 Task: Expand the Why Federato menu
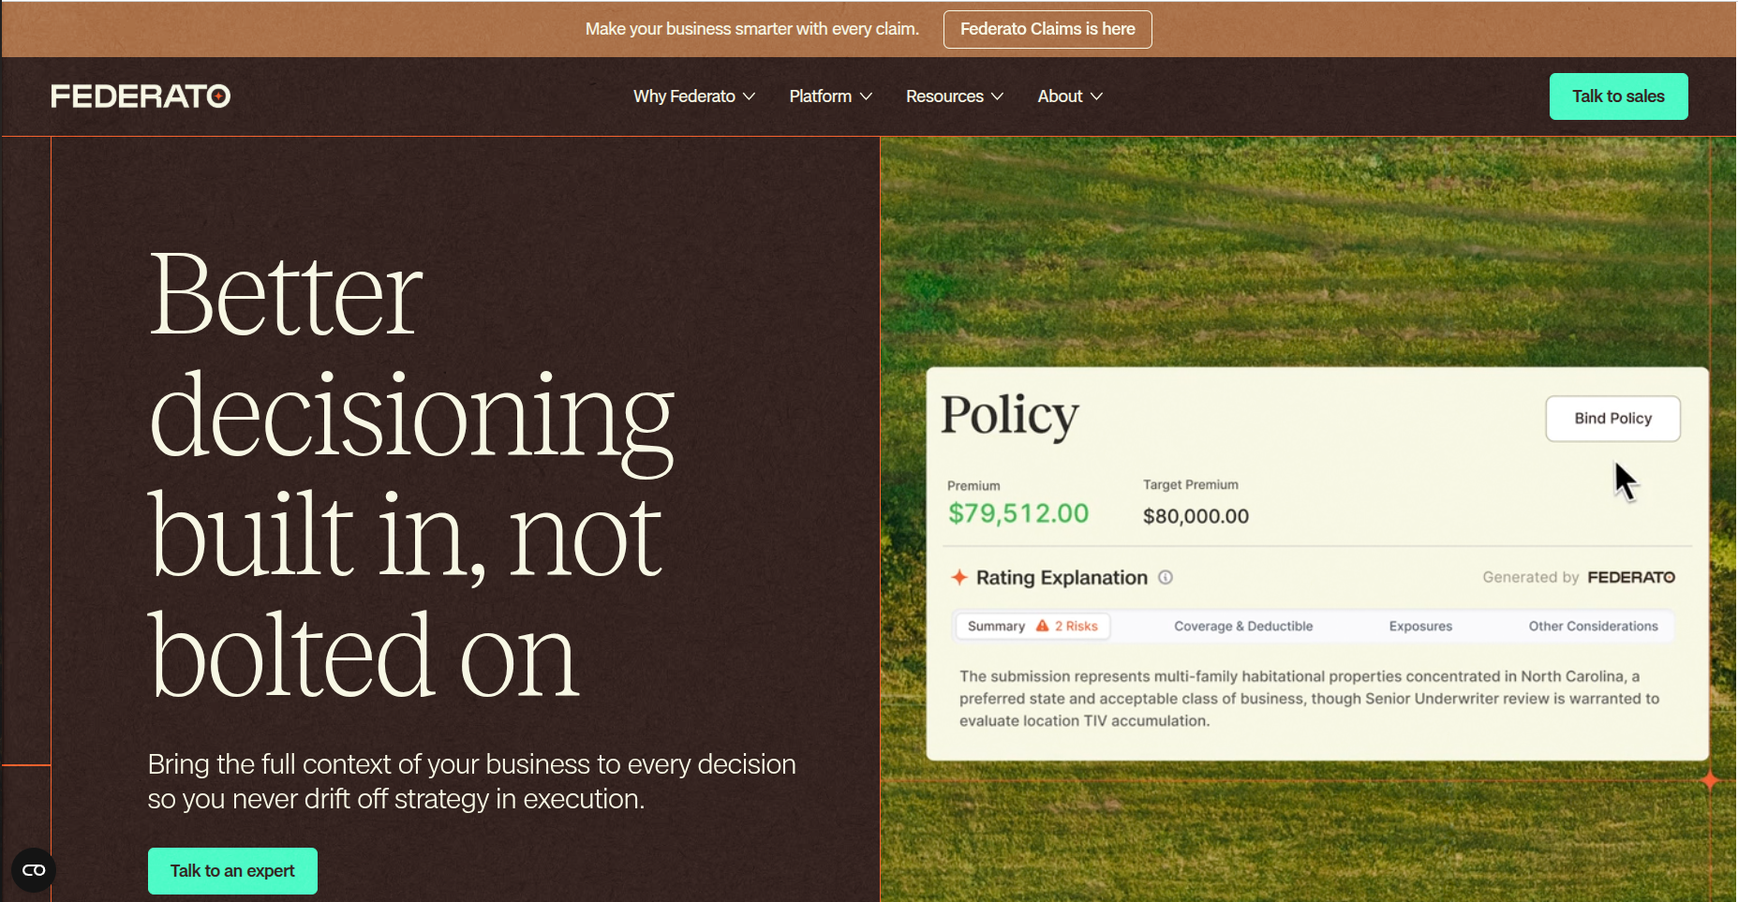694,96
